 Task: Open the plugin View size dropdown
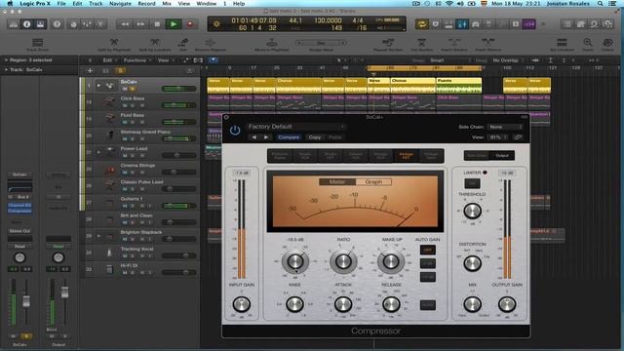[498, 137]
